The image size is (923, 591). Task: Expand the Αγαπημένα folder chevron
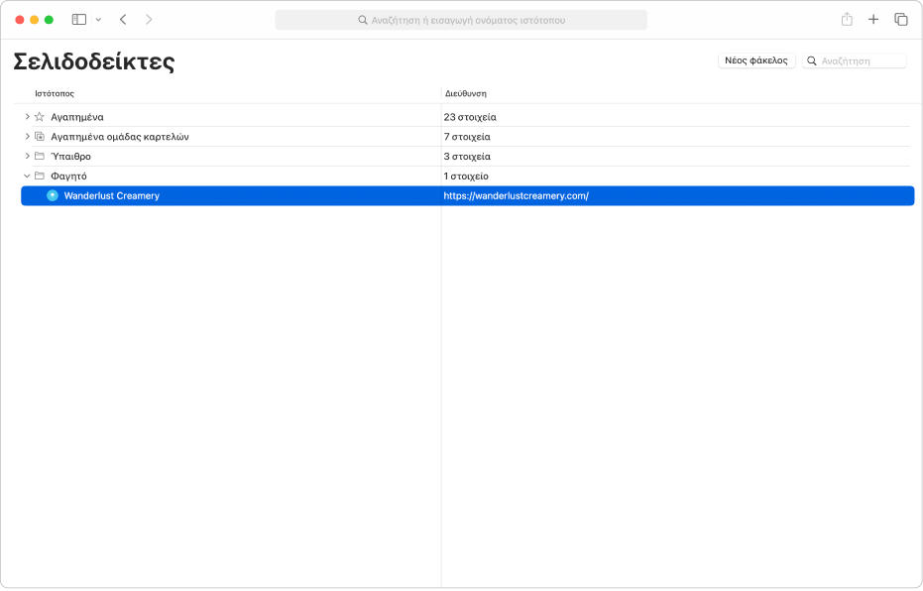[27, 117]
